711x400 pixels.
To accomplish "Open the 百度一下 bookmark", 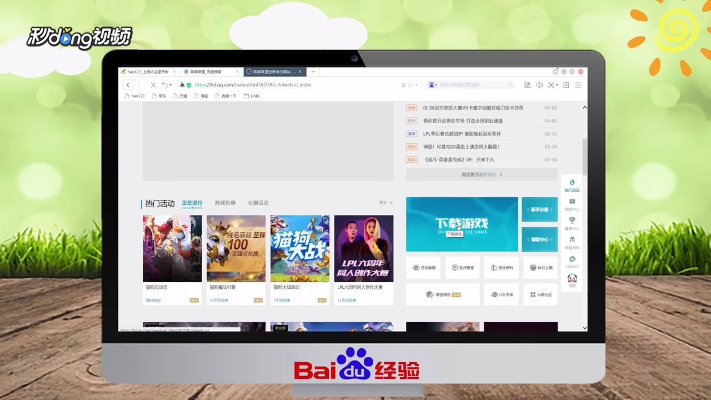I will (x=226, y=96).
